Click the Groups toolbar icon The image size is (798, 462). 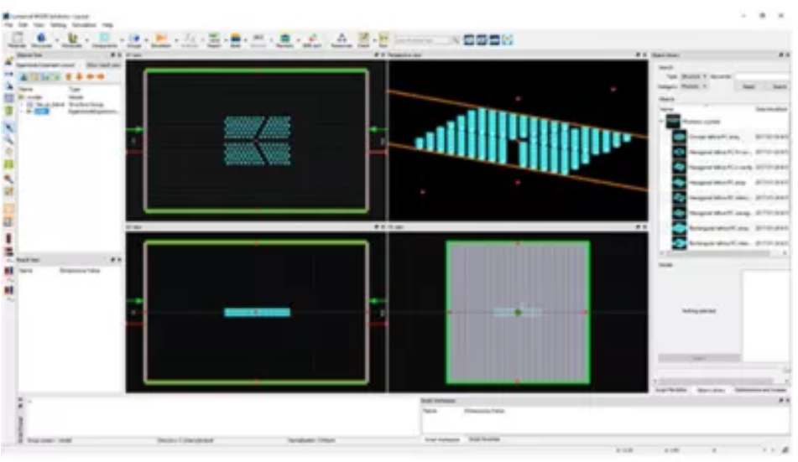135,39
